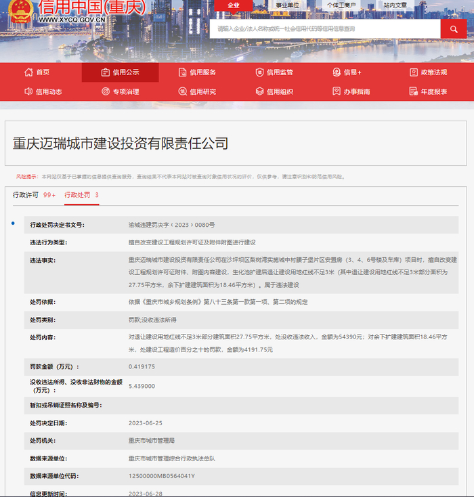Select the 个体工商户 search tab
Viewport: 474px width, 497px height.
341,5
